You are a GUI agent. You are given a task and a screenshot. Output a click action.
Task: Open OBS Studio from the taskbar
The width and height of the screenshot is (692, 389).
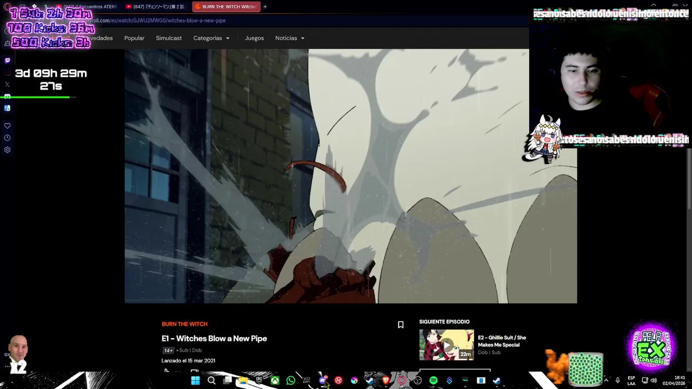pos(417,380)
